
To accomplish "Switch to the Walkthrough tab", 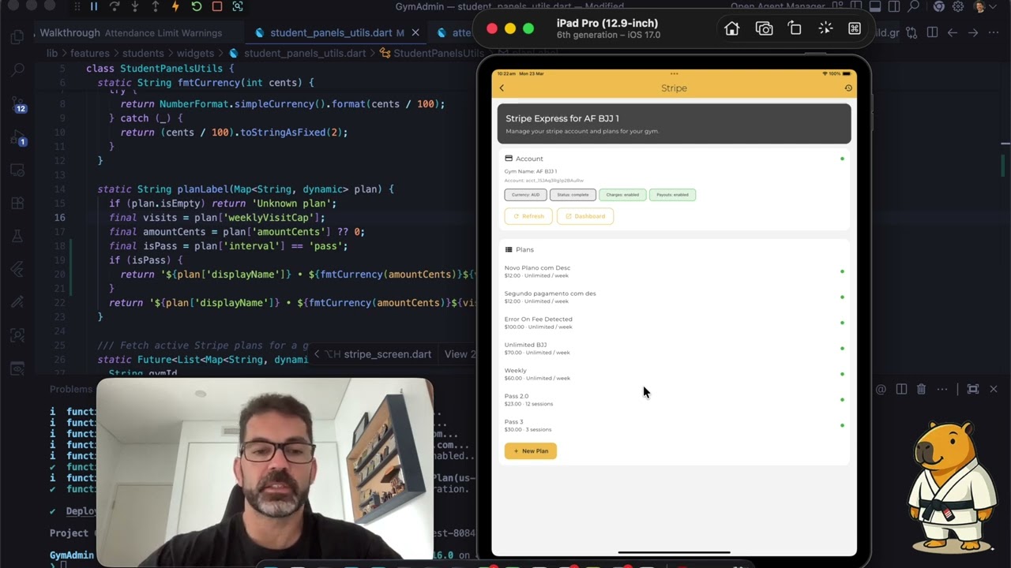I will (x=130, y=33).
